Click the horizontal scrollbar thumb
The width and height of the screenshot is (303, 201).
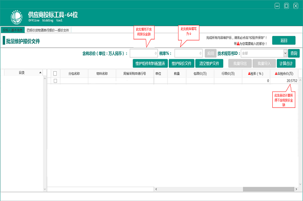coord(268,189)
